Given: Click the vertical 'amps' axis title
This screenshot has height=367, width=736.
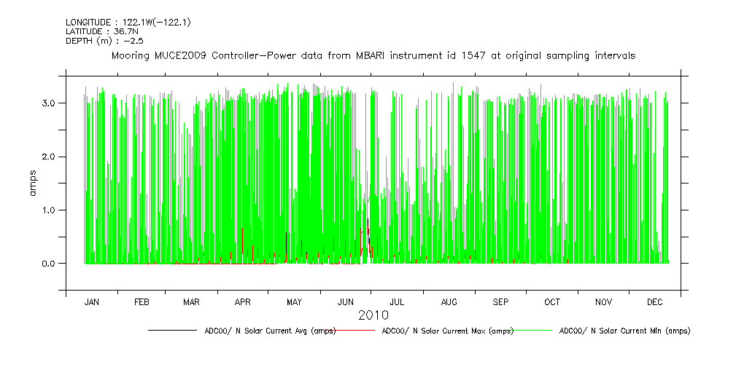Looking at the screenshot, I should click(32, 183).
